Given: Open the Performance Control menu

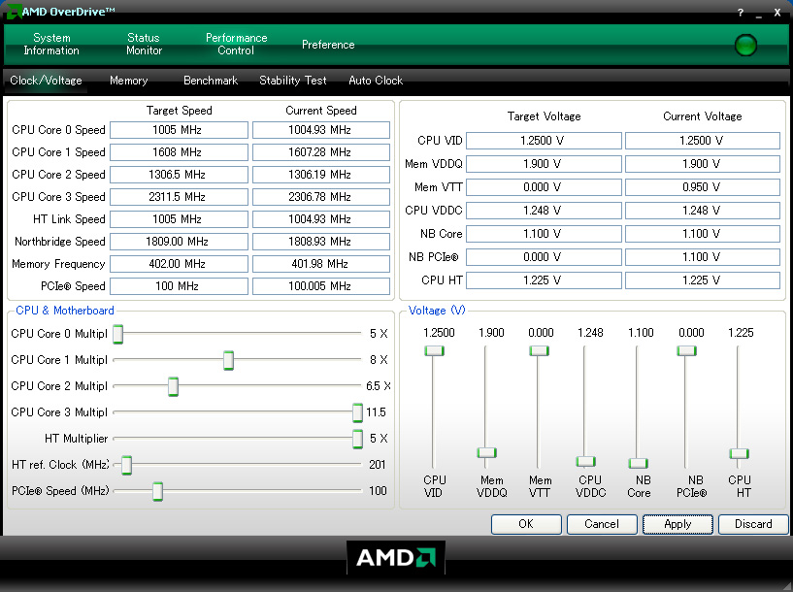Looking at the screenshot, I should click(x=236, y=44).
